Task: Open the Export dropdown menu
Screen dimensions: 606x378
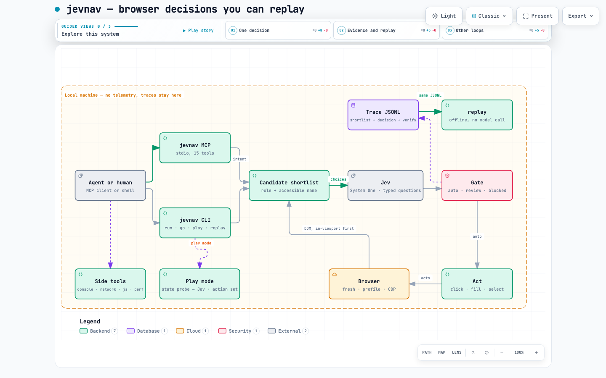Action: 580,16
